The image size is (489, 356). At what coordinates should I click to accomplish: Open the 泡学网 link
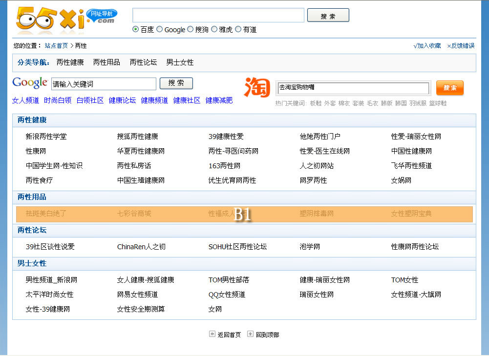pos(310,247)
